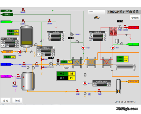
Task: Click drain valve AV14
Action: [x=14, y=83]
